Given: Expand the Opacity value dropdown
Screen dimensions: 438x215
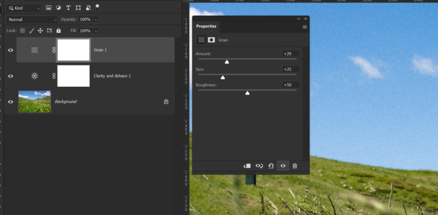Looking at the screenshot, I should coord(96,20).
